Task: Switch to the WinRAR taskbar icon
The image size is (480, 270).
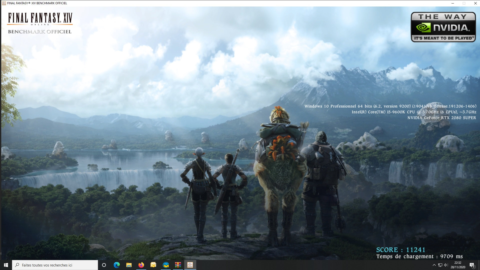Action: (x=178, y=265)
